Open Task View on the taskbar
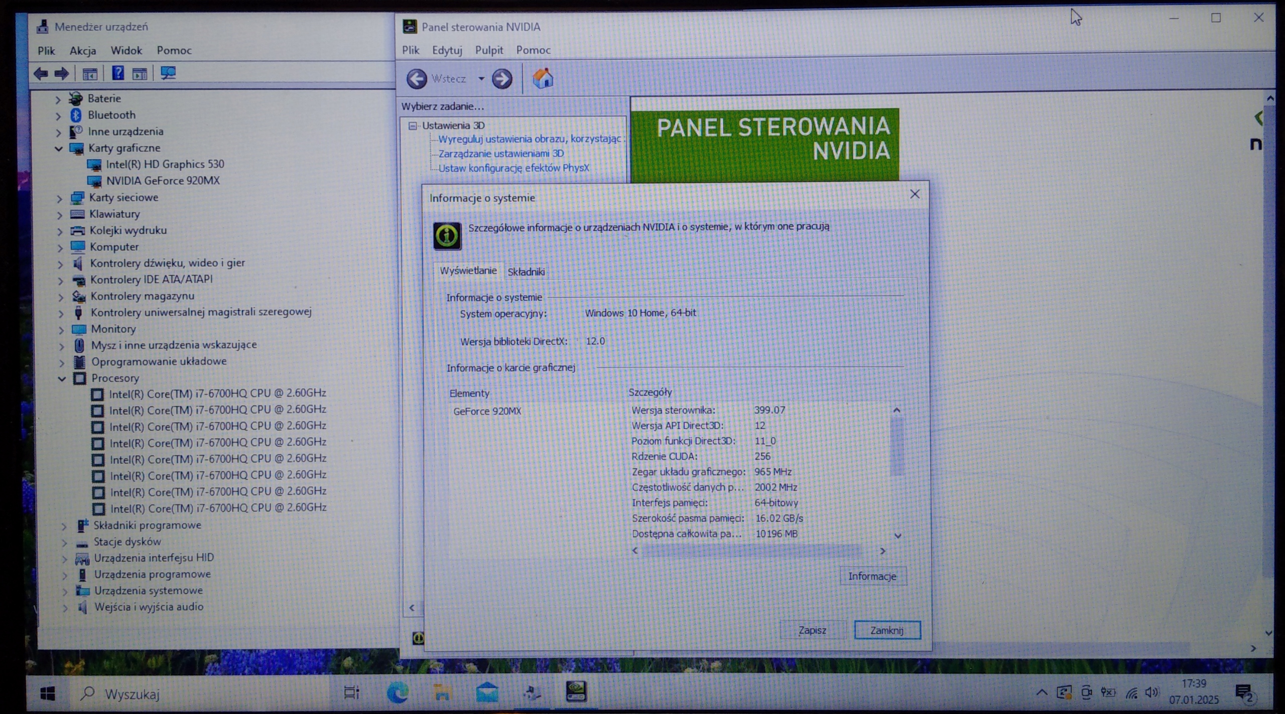The width and height of the screenshot is (1285, 714). 351,693
